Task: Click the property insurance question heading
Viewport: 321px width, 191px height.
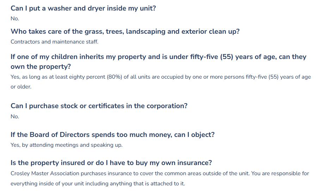Action: [111, 163]
